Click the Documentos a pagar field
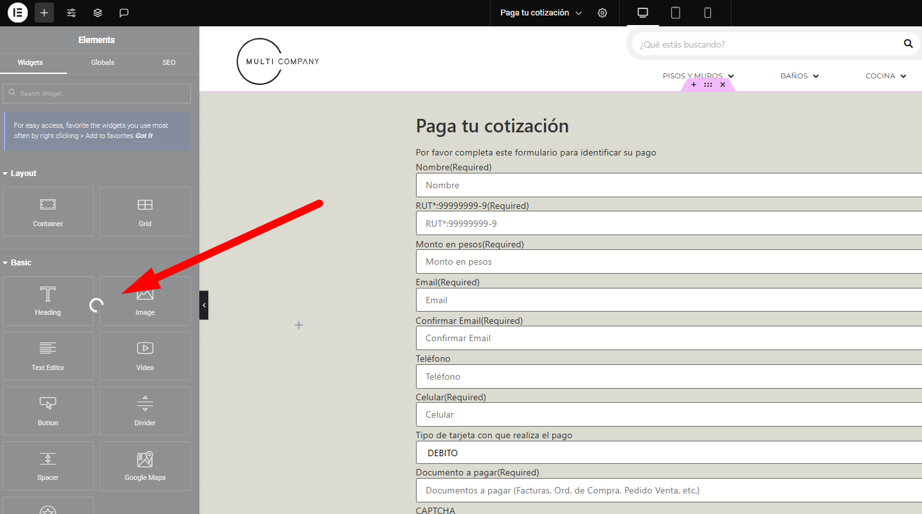 [x=669, y=490]
